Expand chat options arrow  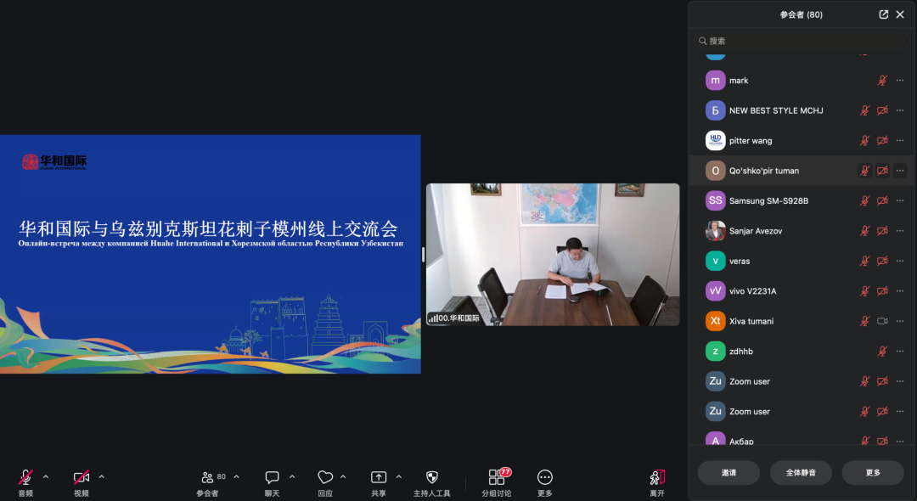[x=292, y=477]
